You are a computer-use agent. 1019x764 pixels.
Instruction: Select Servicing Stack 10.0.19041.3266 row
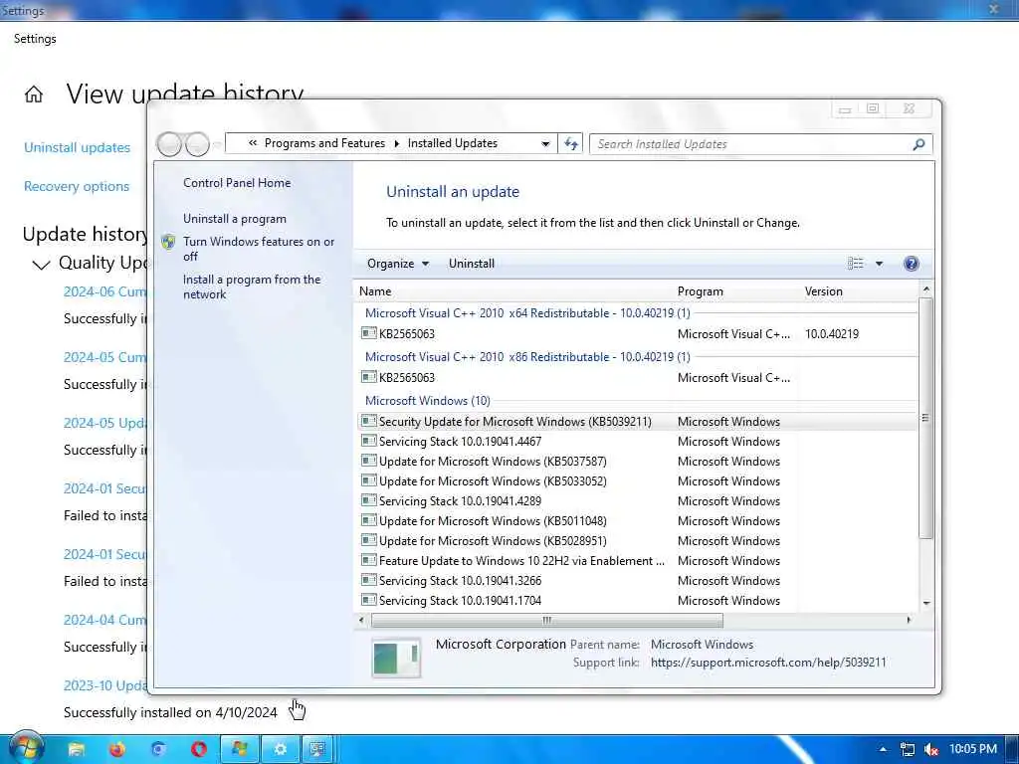pos(637,580)
